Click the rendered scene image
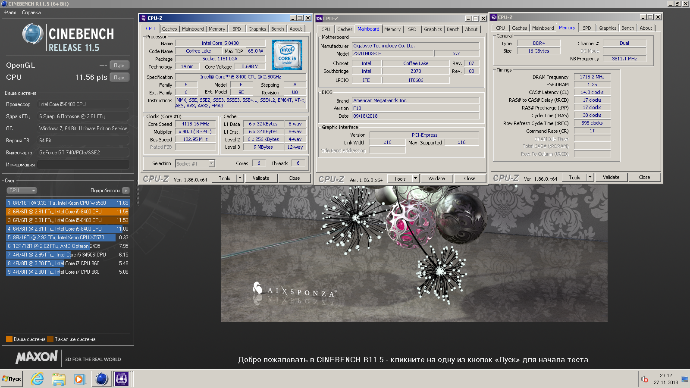The height and width of the screenshot is (388, 690). 414,254
